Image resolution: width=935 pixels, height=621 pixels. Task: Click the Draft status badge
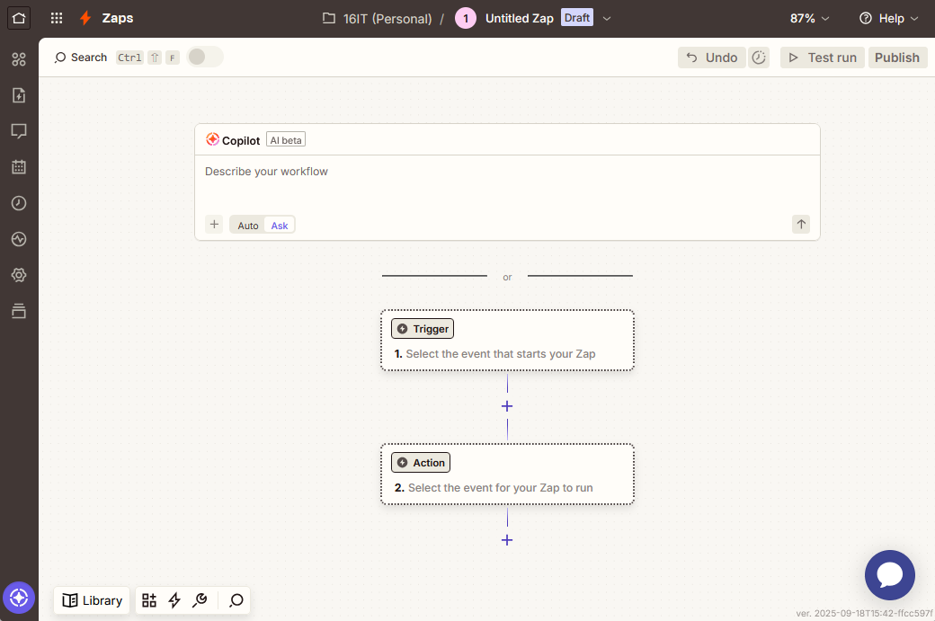[576, 18]
